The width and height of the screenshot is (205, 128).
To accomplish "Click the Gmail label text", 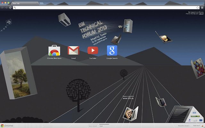I will pos(73,58).
